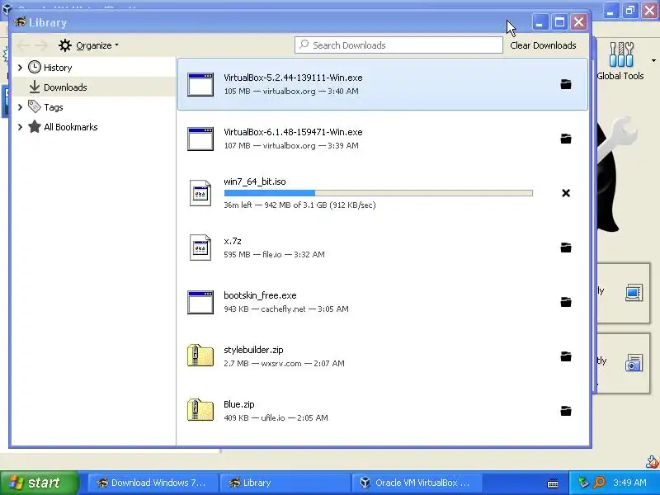The height and width of the screenshot is (495, 660).
Task: Click the search magnifier icon in Library
Action: 304,45
